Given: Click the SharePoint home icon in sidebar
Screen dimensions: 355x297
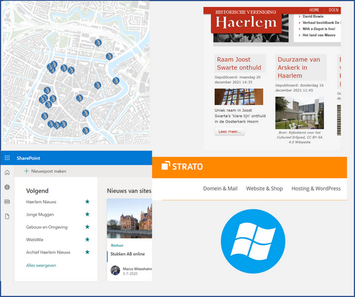Looking at the screenshot, I should (x=7, y=173).
